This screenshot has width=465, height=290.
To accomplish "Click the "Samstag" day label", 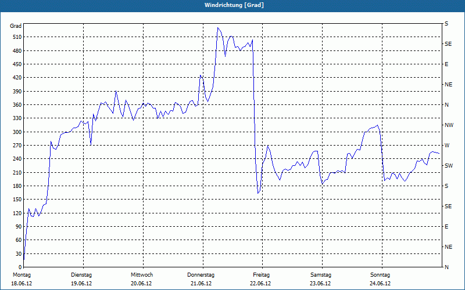I will point(321,275).
